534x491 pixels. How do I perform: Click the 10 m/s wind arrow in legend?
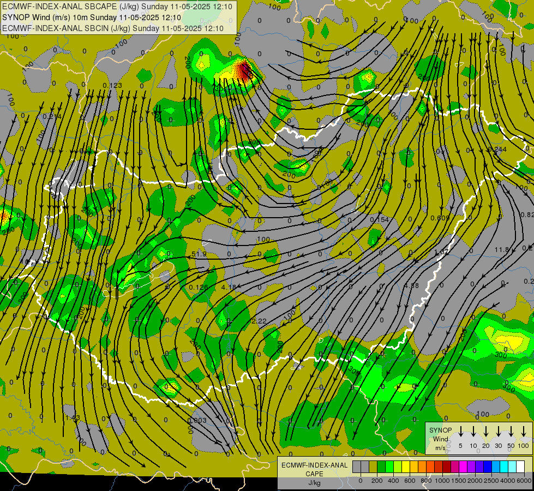(x=473, y=432)
